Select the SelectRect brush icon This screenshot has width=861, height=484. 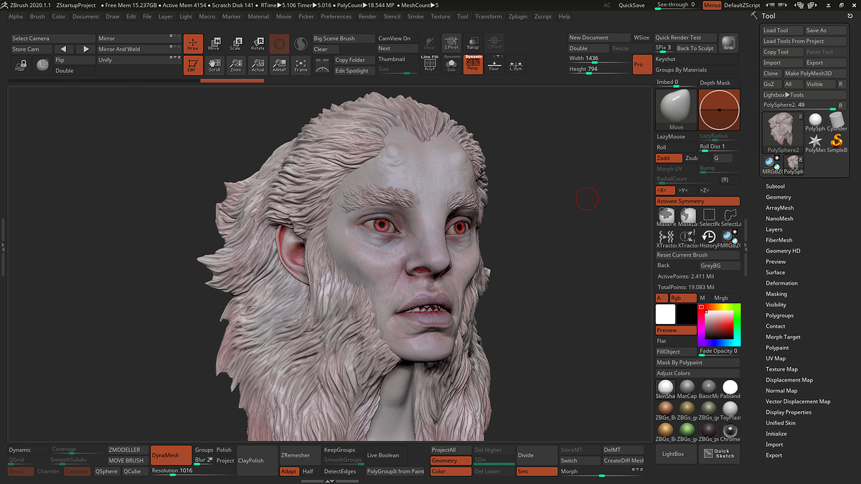[709, 216]
